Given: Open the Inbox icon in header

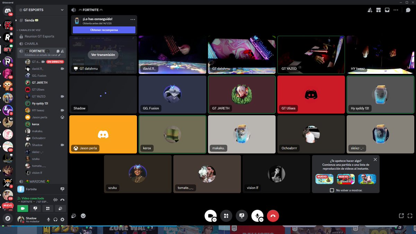Looking at the screenshot, I should (x=387, y=10).
